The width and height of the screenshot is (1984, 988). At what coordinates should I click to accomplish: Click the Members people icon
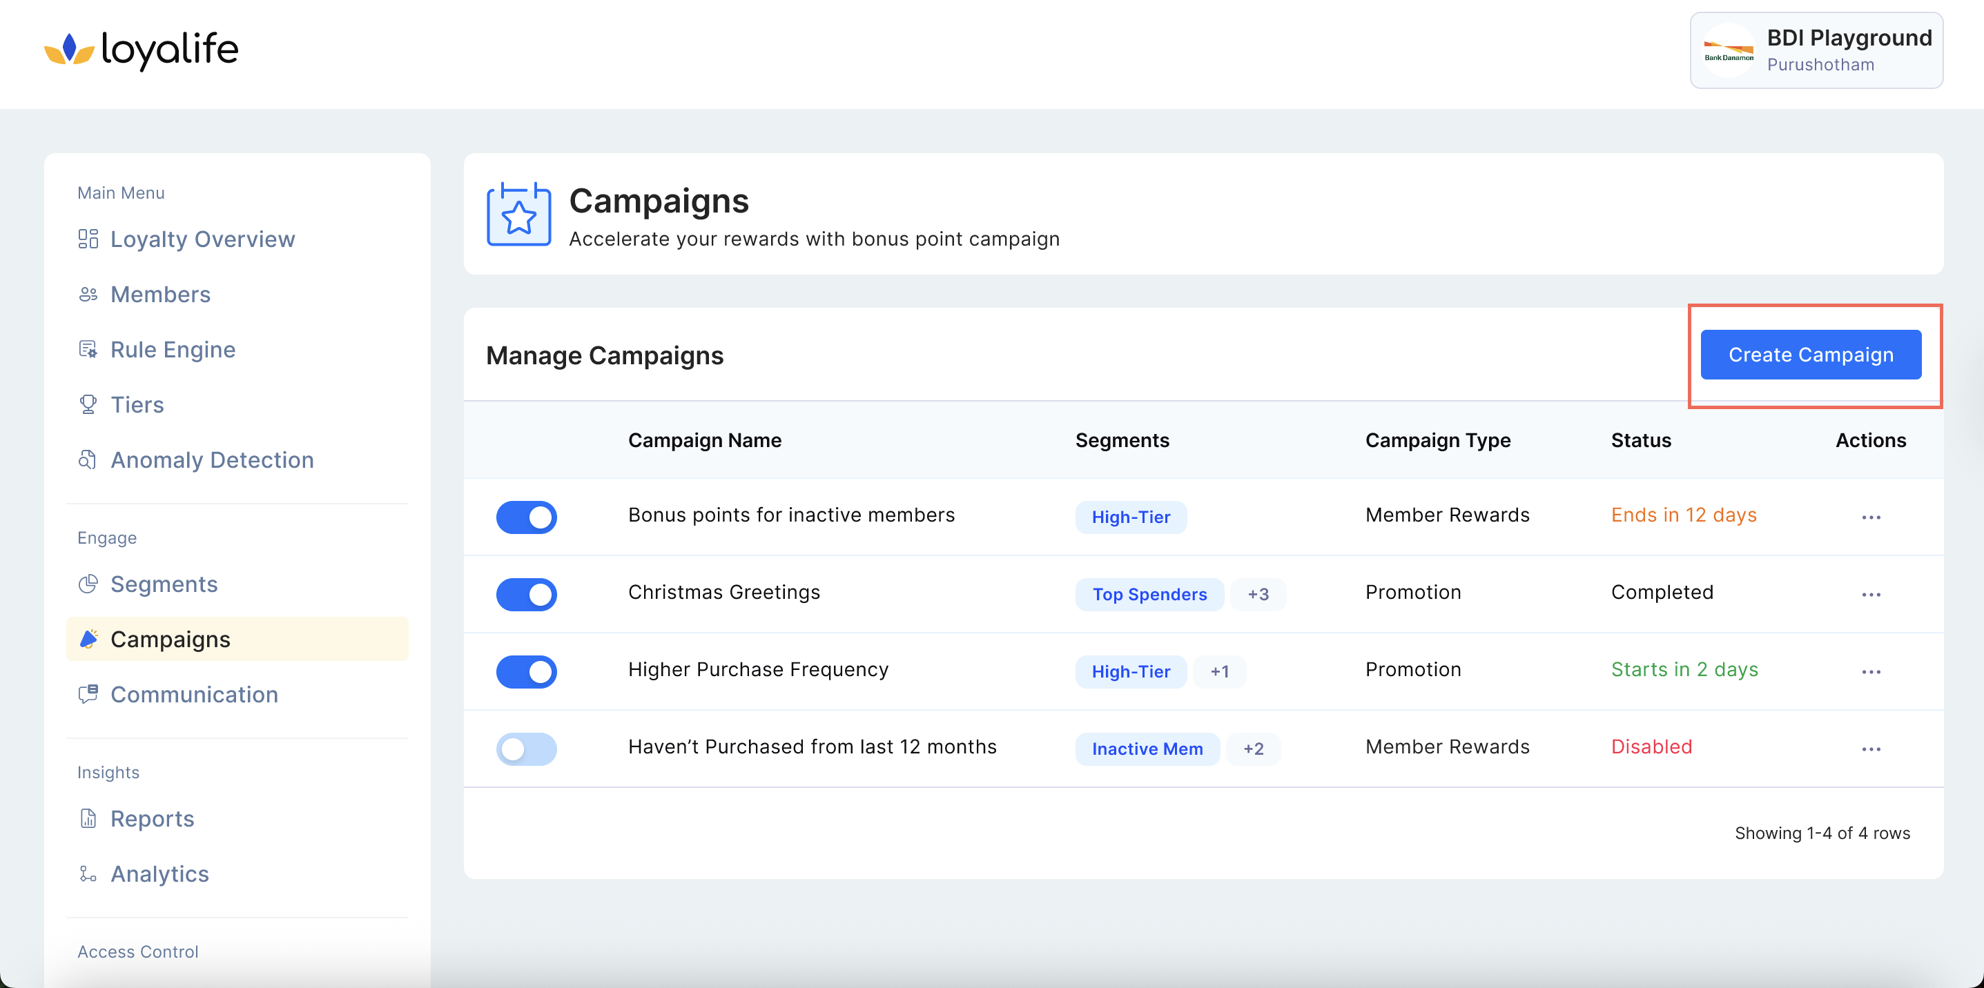88,294
